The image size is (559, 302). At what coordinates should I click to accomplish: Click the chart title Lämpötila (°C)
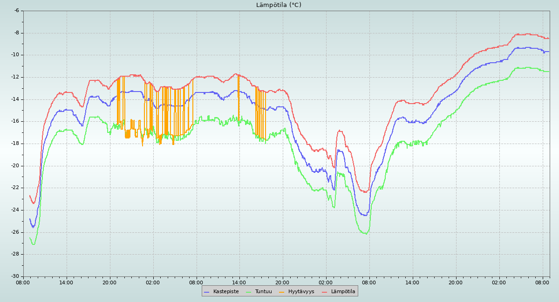tap(279, 5)
